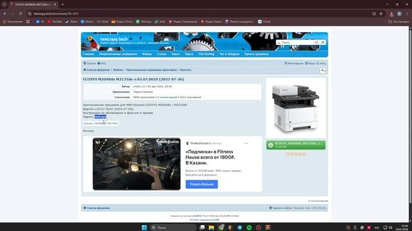The image size is (412, 231).
Task: Open Оригинальные прошивки принтеров breadcrumb
Action: [x=151, y=70]
